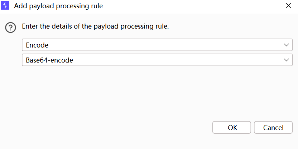The image size is (298, 149).
Task: Click the empty space between the two combo boxes
Action: click(157, 52)
